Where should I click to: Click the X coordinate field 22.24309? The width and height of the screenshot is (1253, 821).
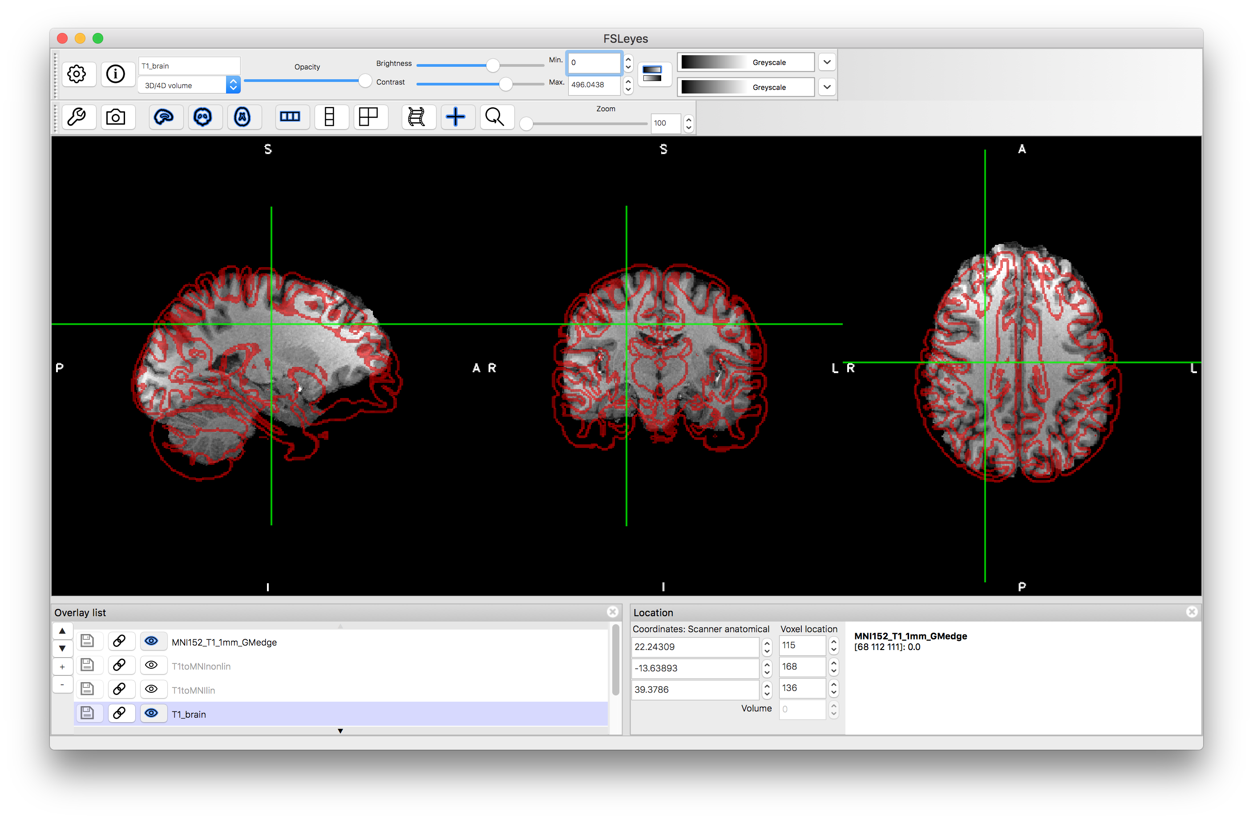click(x=695, y=646)
